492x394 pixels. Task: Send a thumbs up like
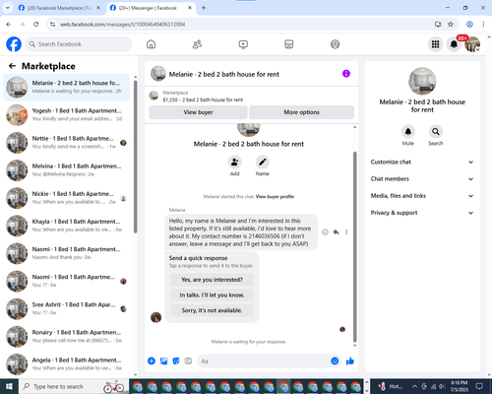(350, 361)
